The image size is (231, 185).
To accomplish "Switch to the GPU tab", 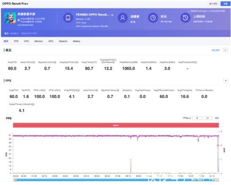I will pos(51,41).
